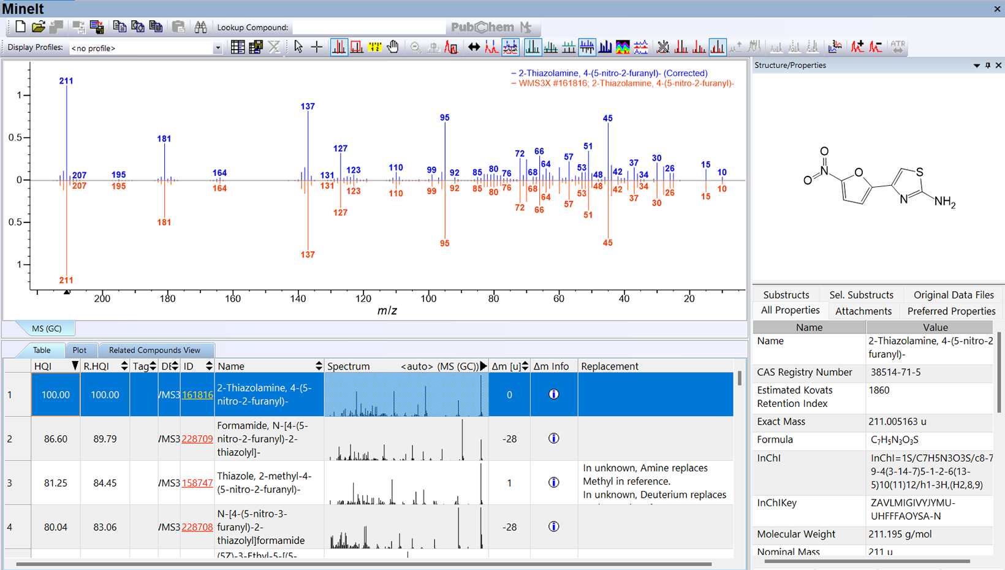This screenshot has width=1005, height=570.
Task: Toggle the table grid view icon
Action: (238, 47)
